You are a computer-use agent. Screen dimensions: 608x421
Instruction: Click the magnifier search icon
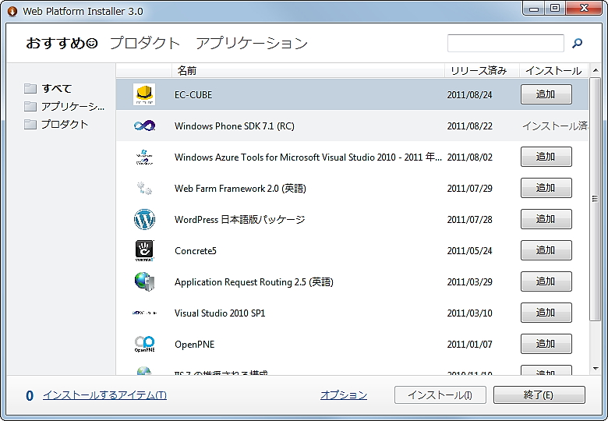click(577, 43)
